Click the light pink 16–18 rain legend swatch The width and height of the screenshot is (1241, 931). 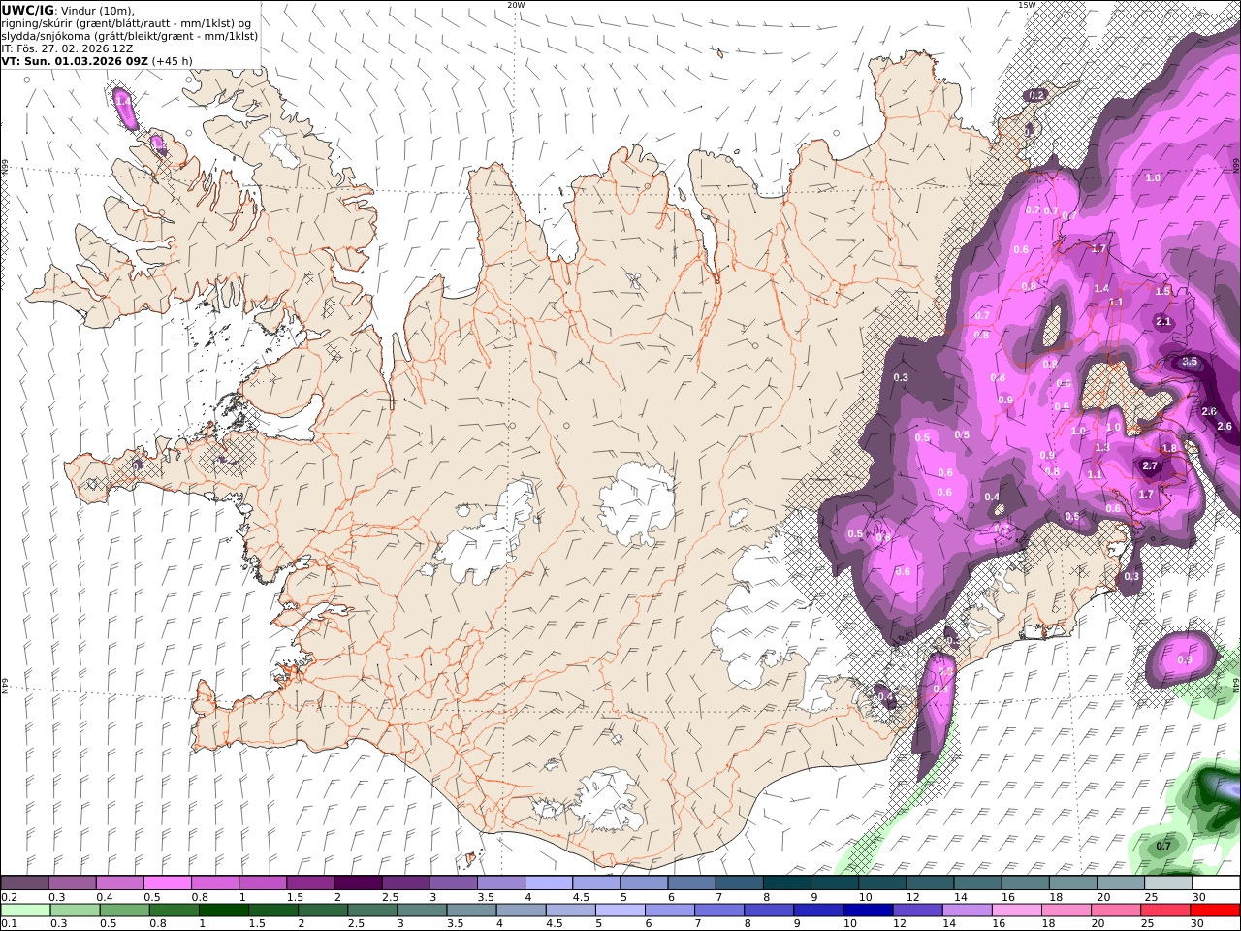tap(1015, 911)
